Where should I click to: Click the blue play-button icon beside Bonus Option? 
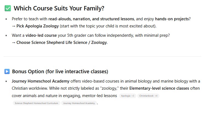7,72
